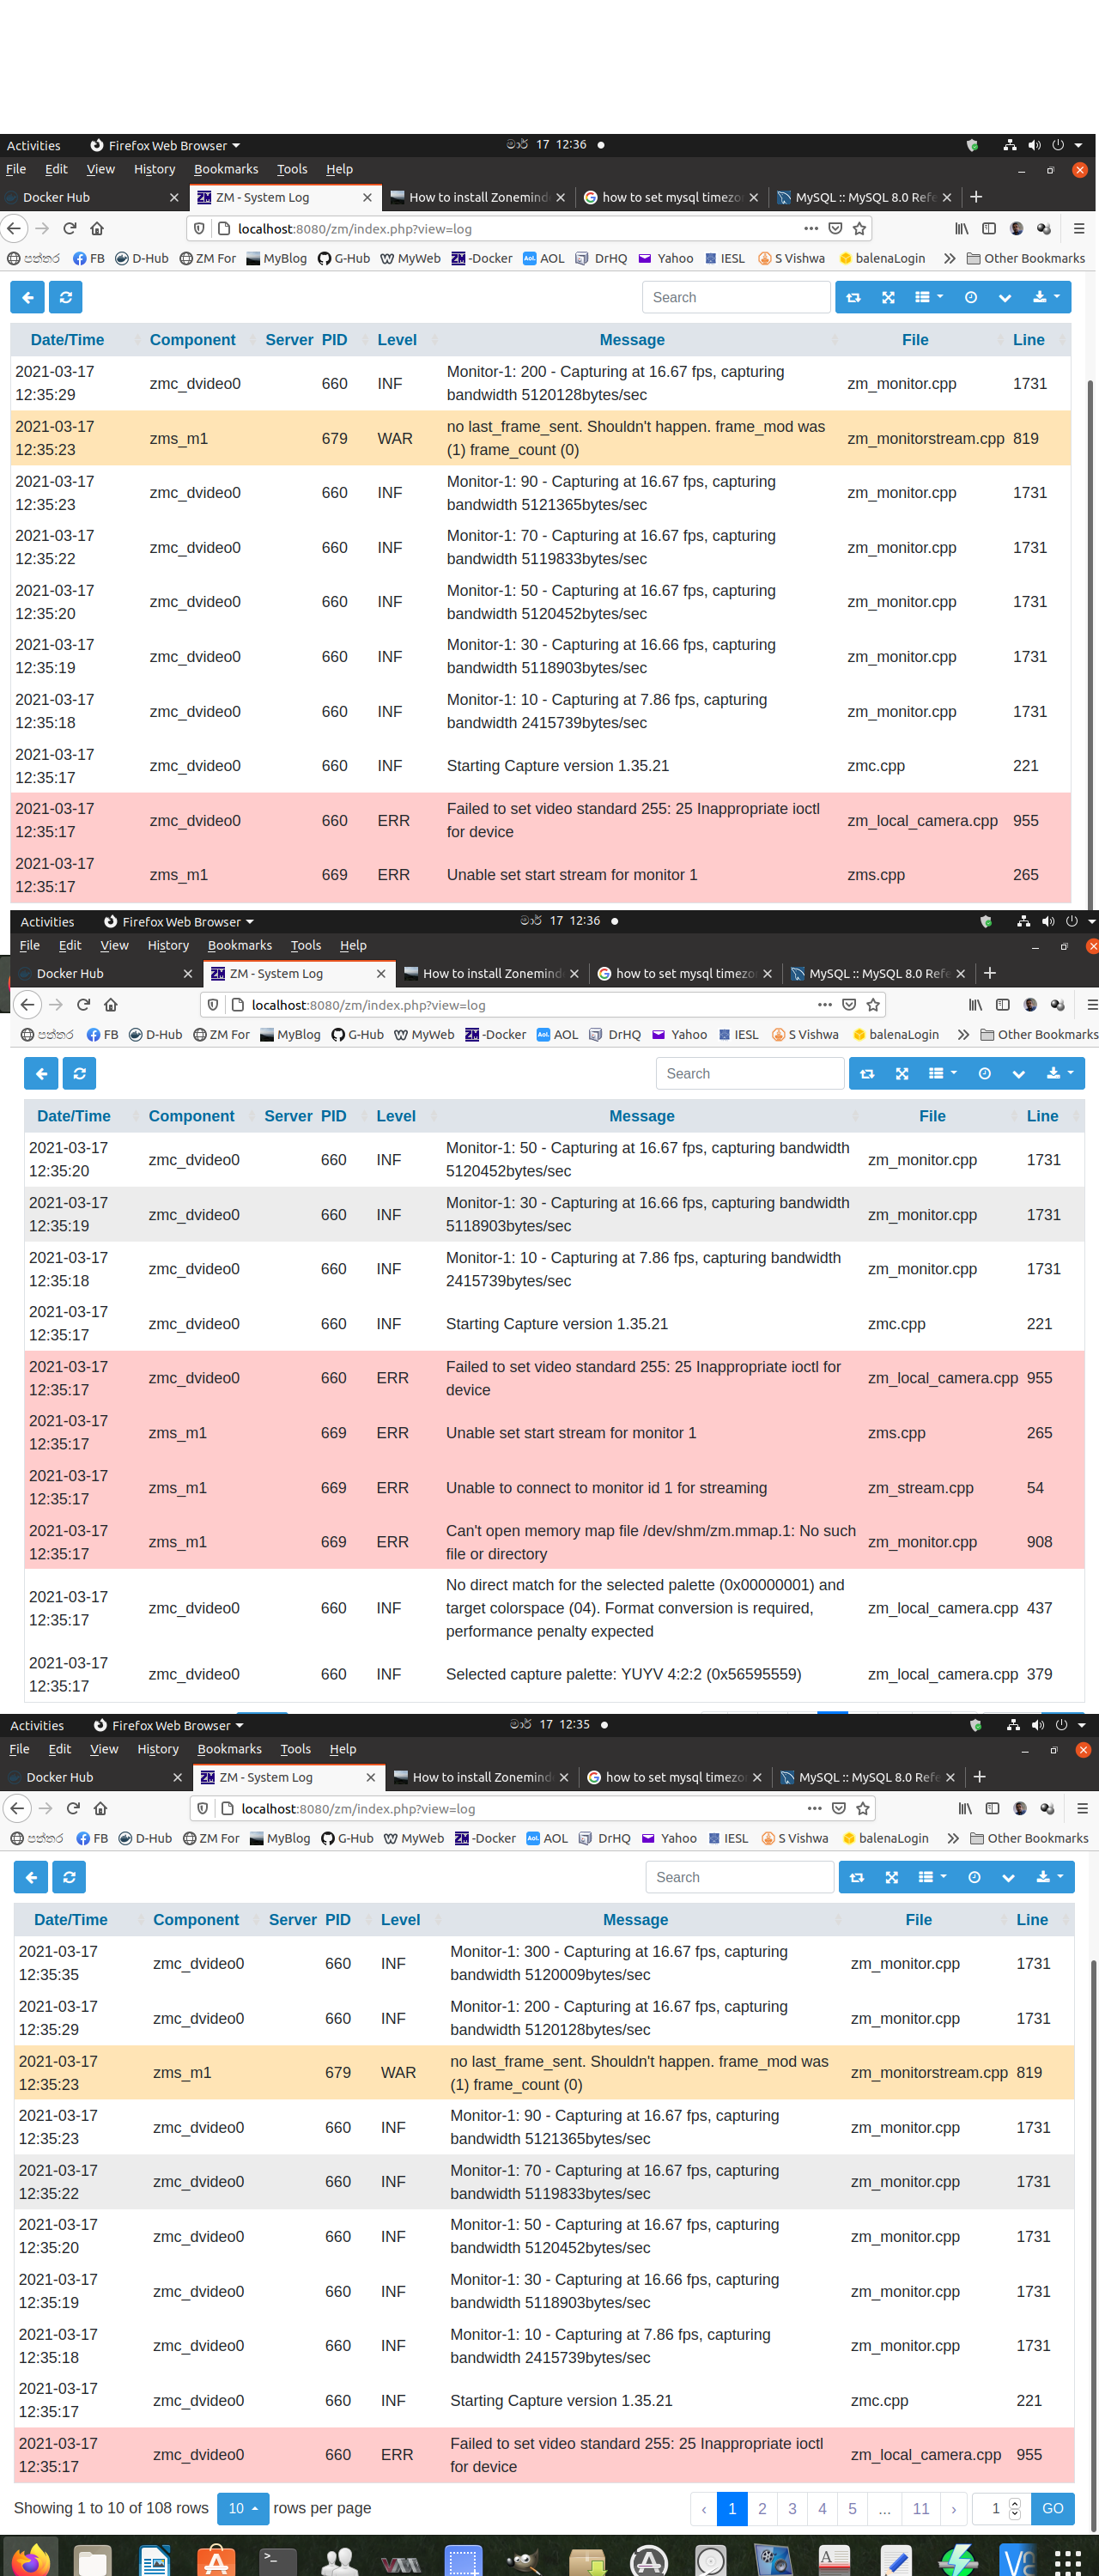Focus the Search box in the 12:35 window

[740, 1877]
